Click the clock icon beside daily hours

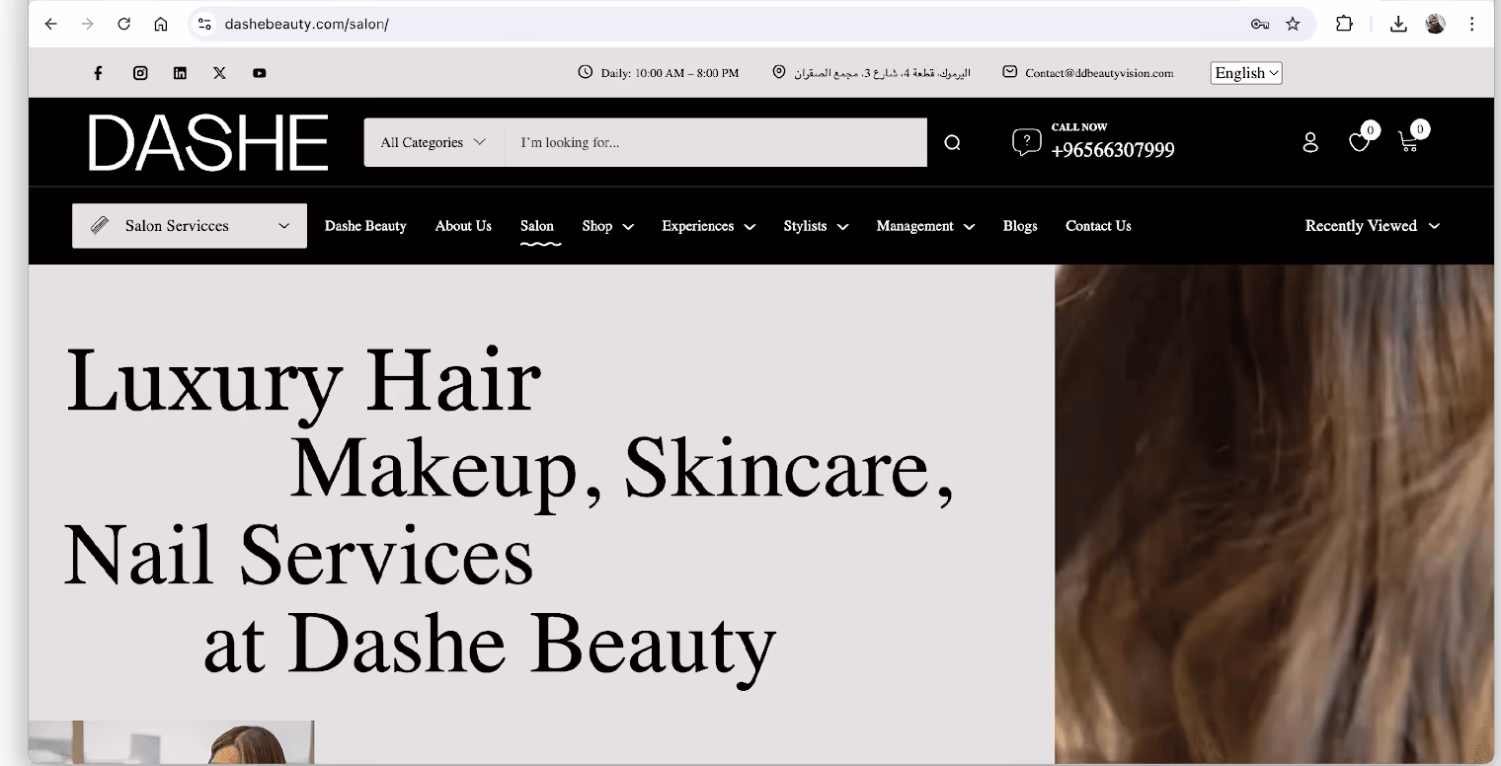click(586, 72)
